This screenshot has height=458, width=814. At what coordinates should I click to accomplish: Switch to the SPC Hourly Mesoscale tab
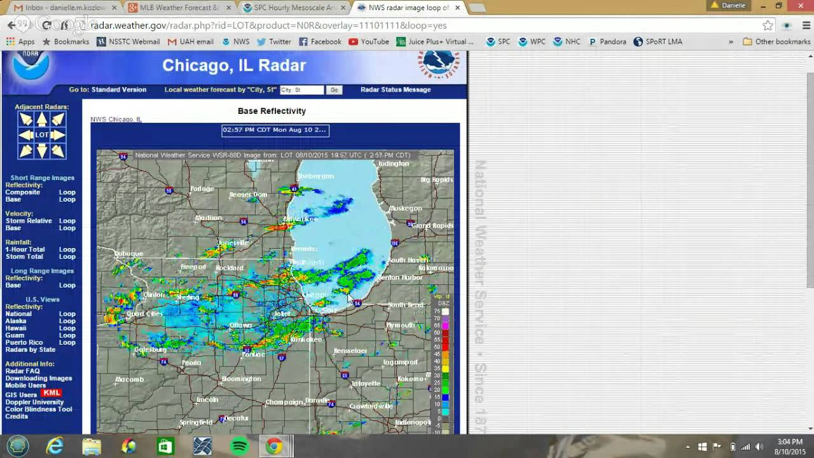coord(294,8)
